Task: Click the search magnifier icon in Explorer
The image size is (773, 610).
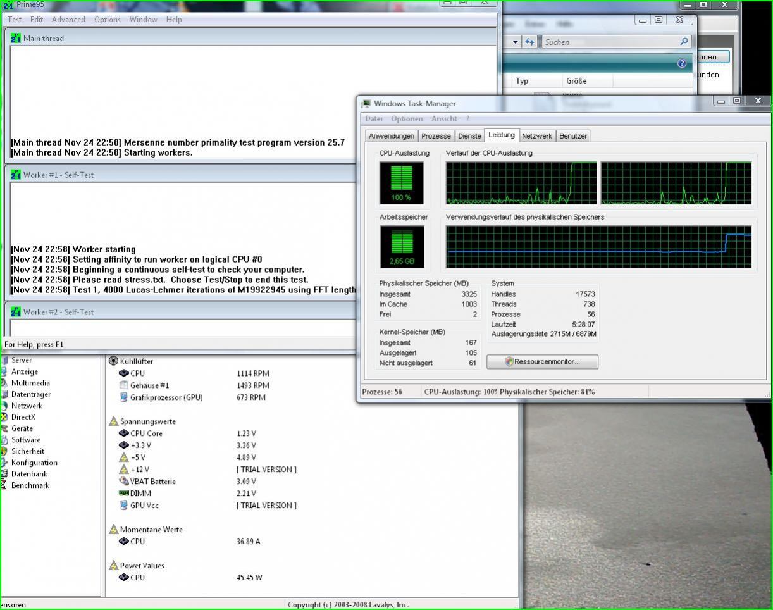Action: tap(684, 42)
